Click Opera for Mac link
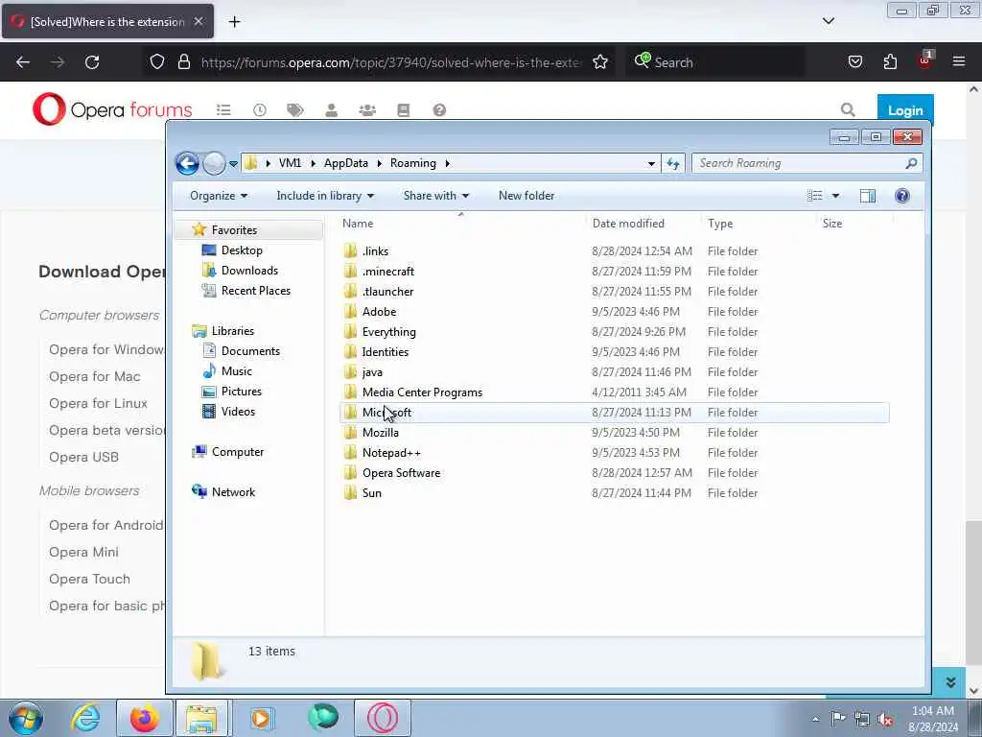This screenshot has height=737, width=982. [x=95, y=376]
